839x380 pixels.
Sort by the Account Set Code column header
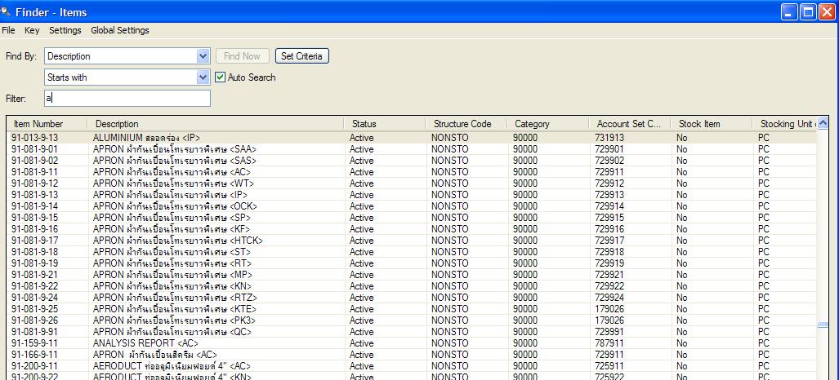(629, 124)
